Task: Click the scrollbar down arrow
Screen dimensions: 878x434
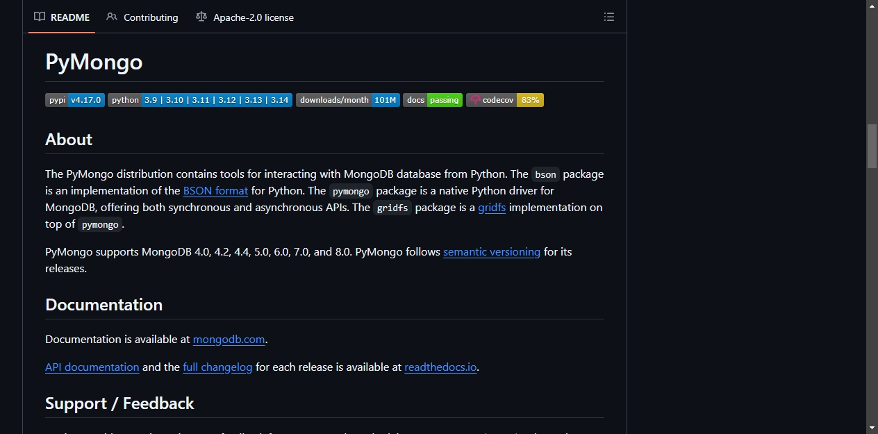Action: tap(872, 428)
